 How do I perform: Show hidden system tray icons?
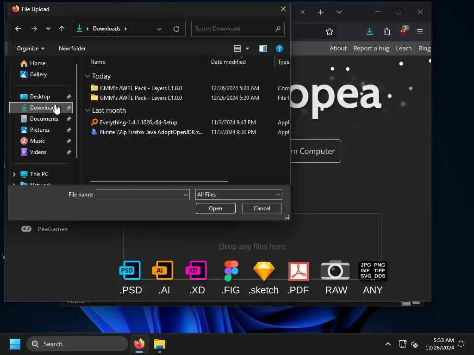tap(388, 344)
